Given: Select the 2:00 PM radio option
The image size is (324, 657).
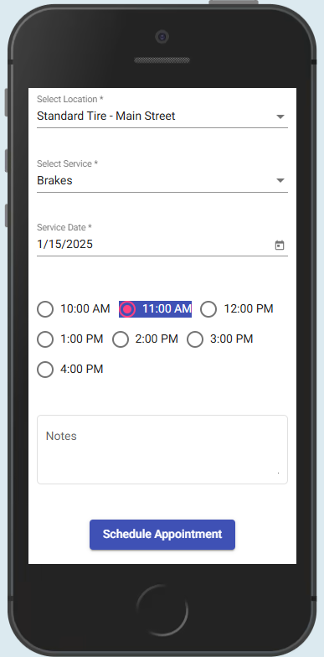Looking at the screenshot, I should (121, 339).
